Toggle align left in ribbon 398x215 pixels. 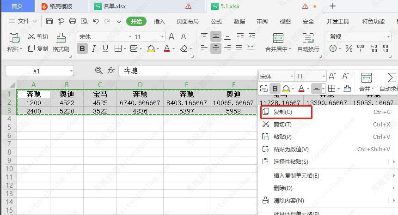click(x=204, y=48)
